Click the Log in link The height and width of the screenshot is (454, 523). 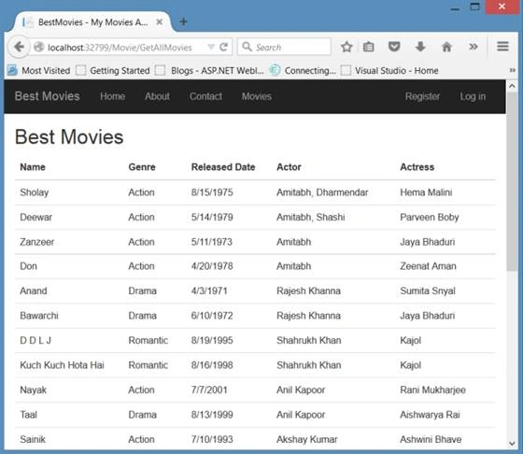(x=473, y=96)
